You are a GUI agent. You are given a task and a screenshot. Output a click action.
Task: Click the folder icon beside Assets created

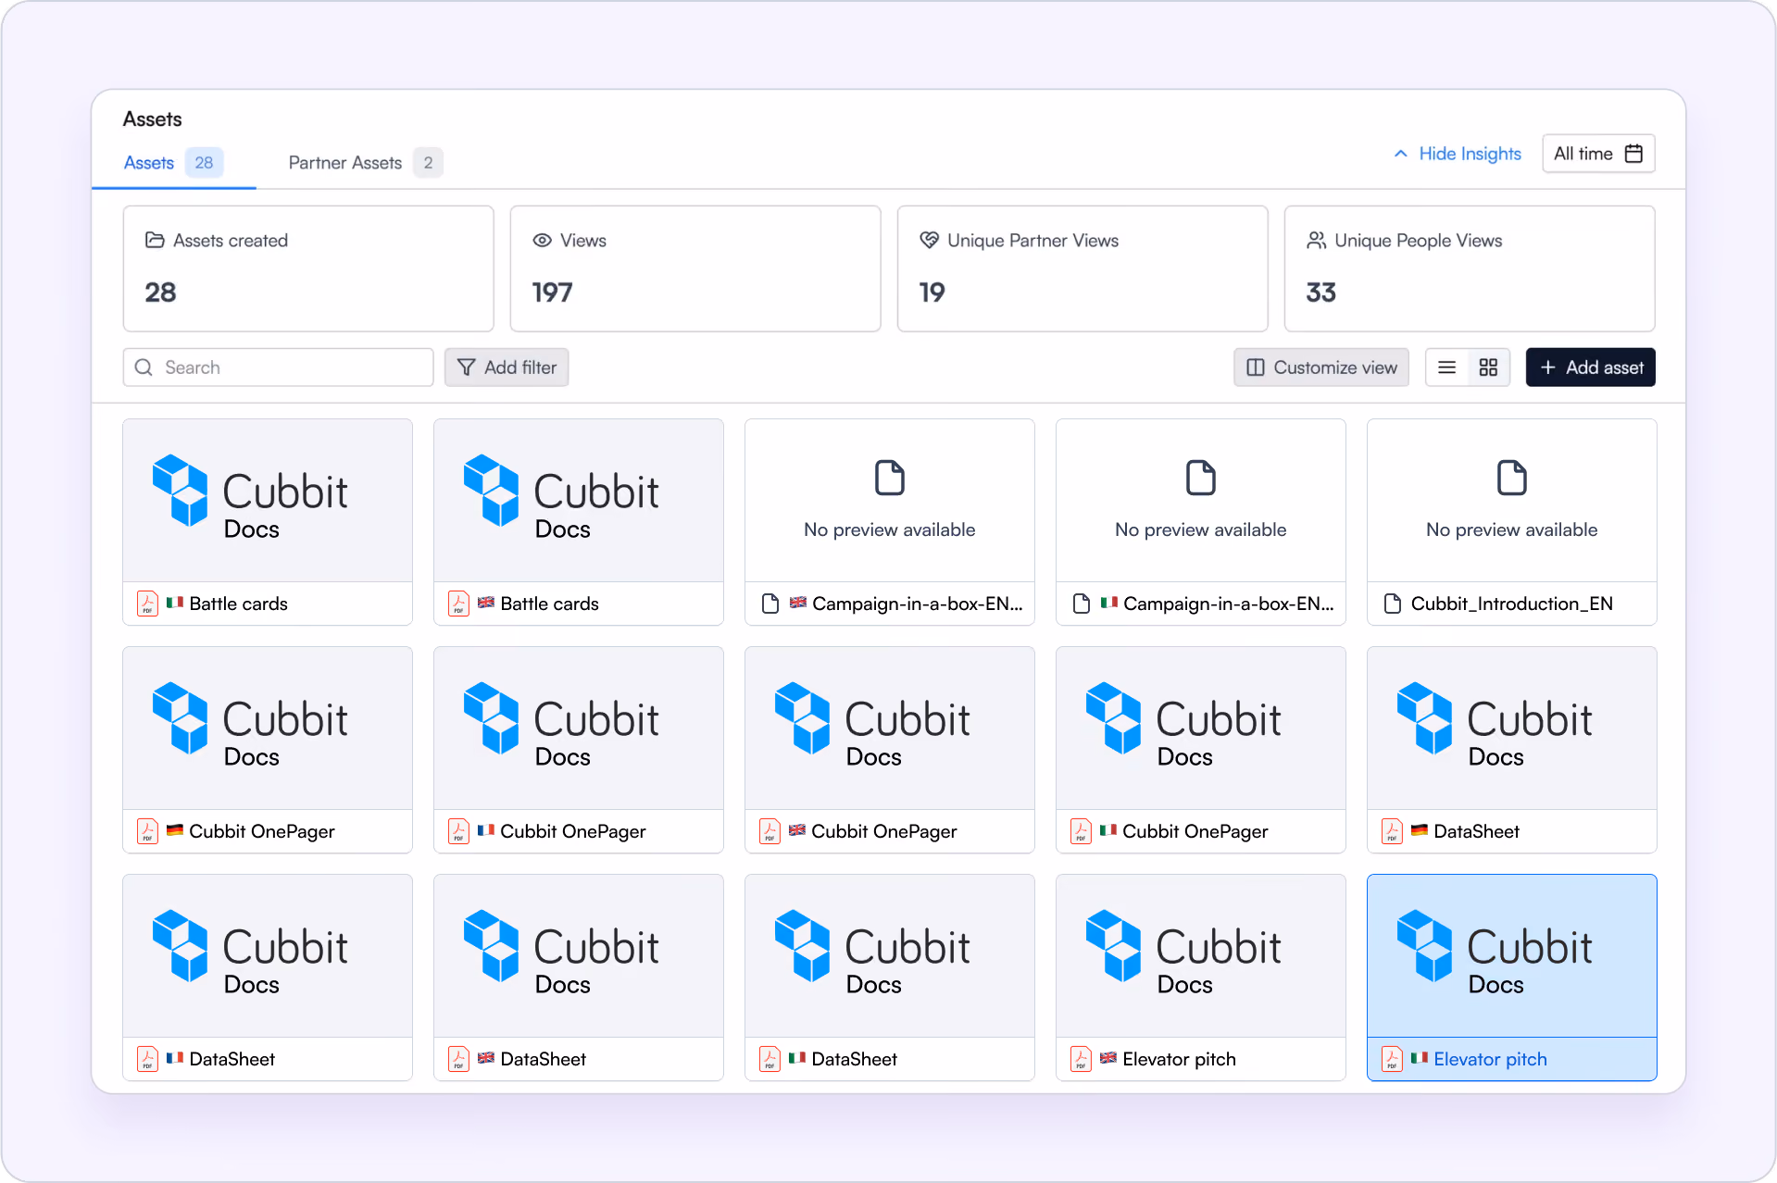(x=155, y=241)
